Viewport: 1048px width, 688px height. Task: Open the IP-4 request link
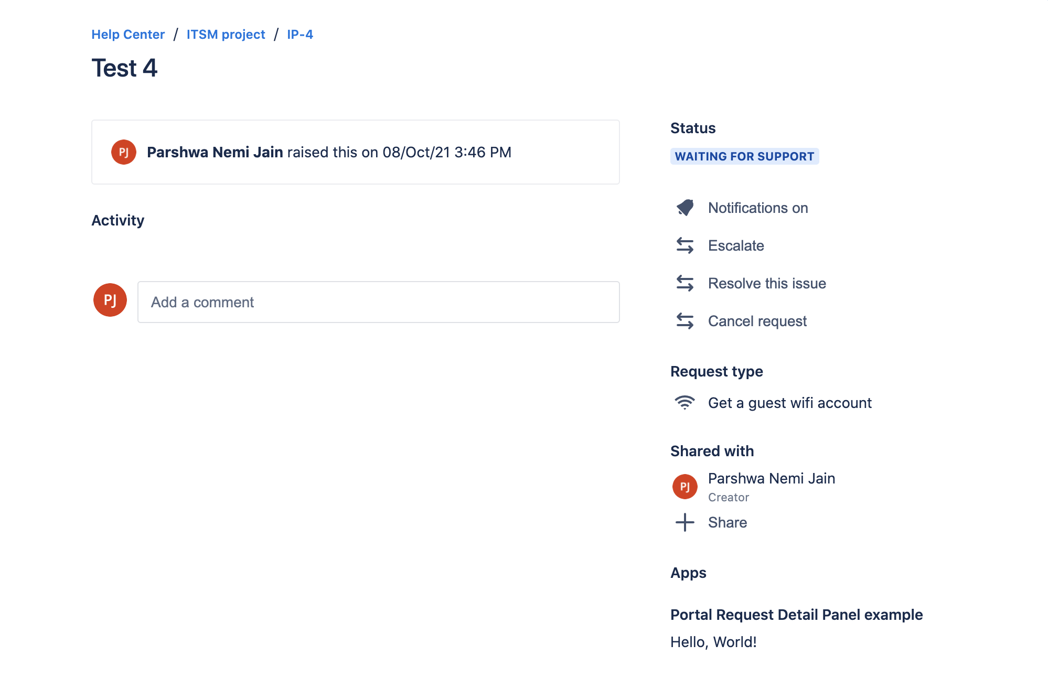pos(299,34)
